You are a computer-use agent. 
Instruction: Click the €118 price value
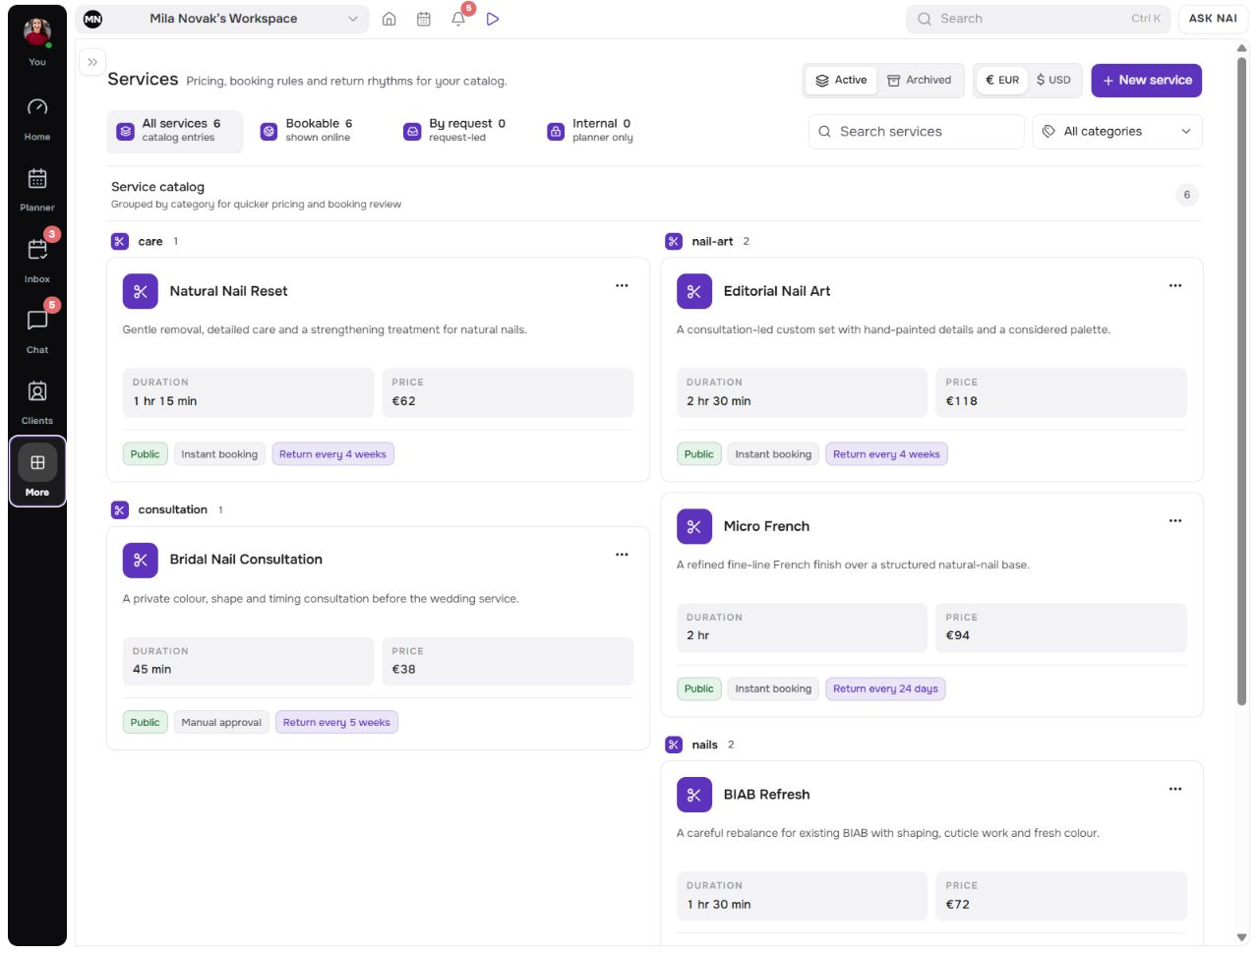click(962, 401)
